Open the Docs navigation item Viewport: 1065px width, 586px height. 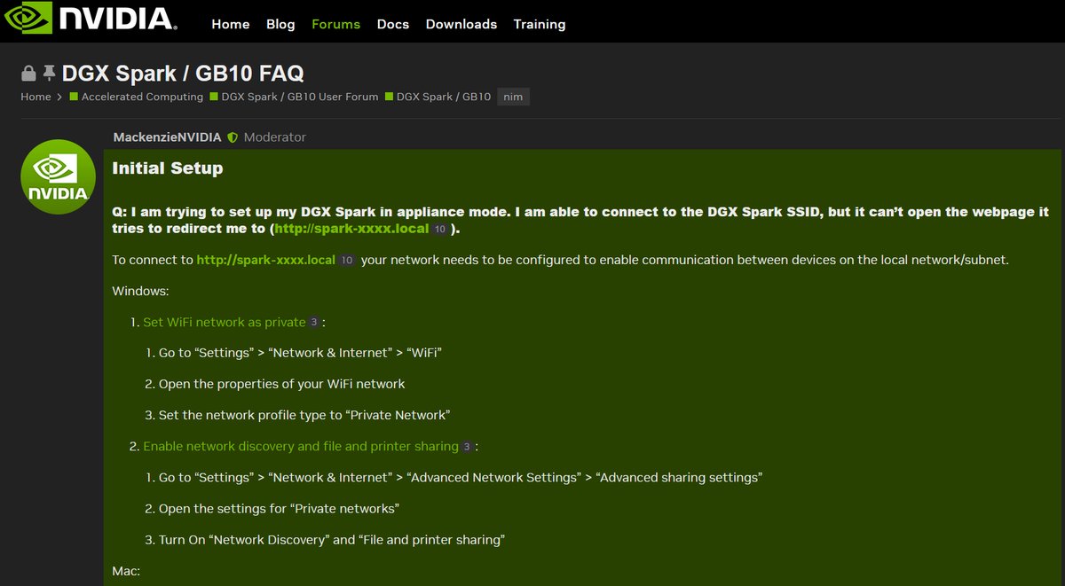pos(392,24)
